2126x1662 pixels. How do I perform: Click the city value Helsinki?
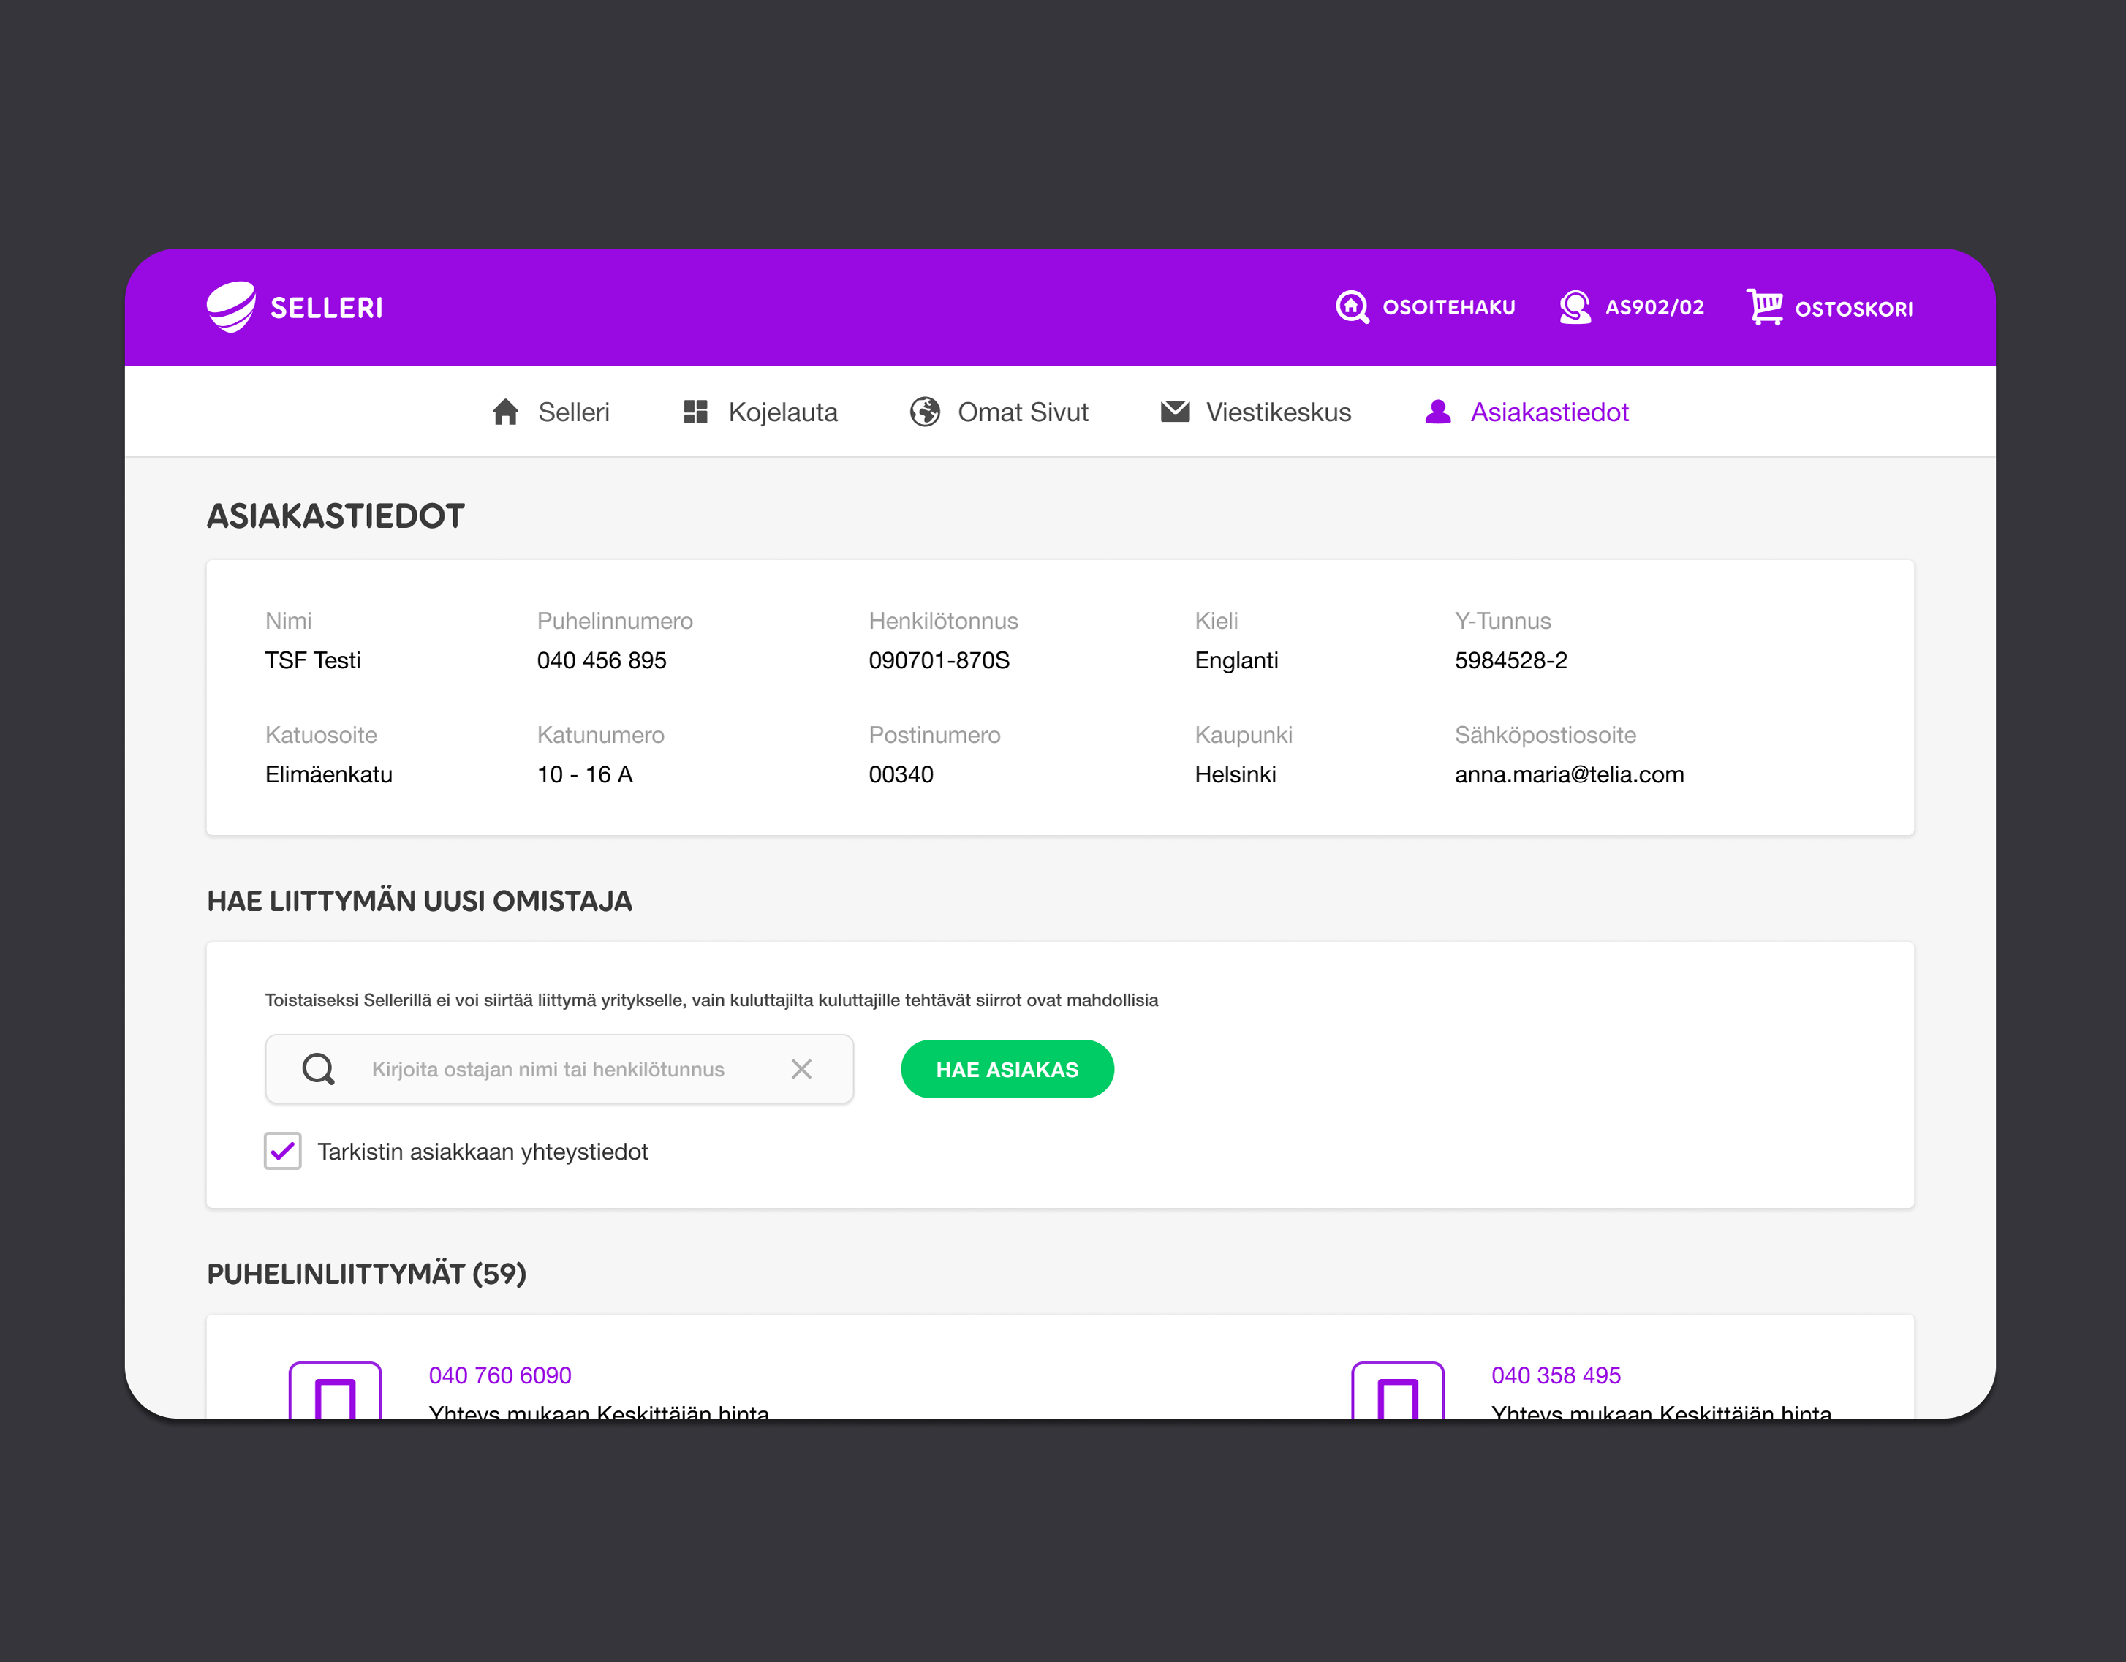tap(1236, 774)
